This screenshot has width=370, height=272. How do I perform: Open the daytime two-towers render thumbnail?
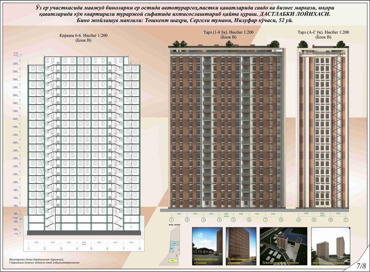[331, 246]
